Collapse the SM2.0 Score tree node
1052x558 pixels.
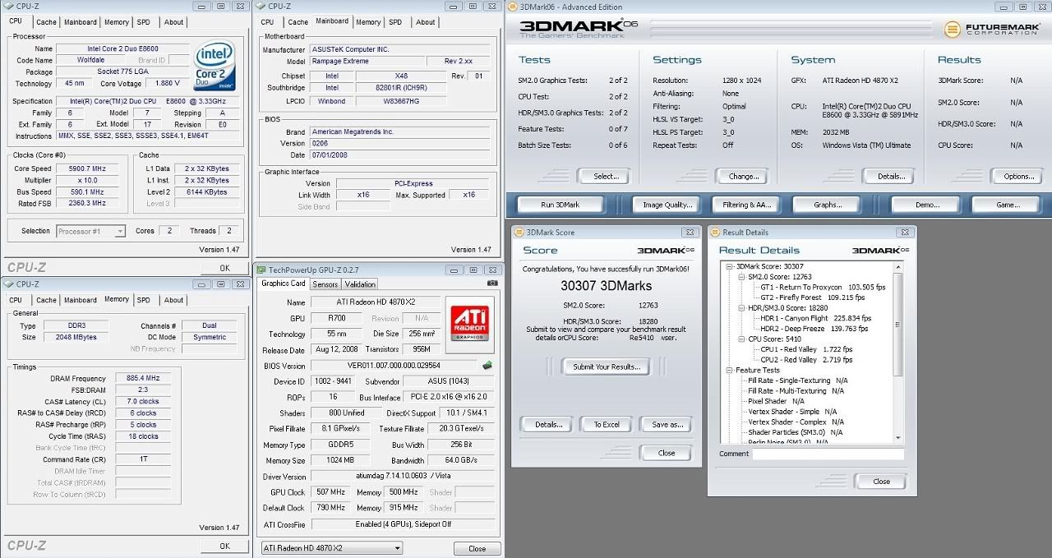tap(741, 277)
